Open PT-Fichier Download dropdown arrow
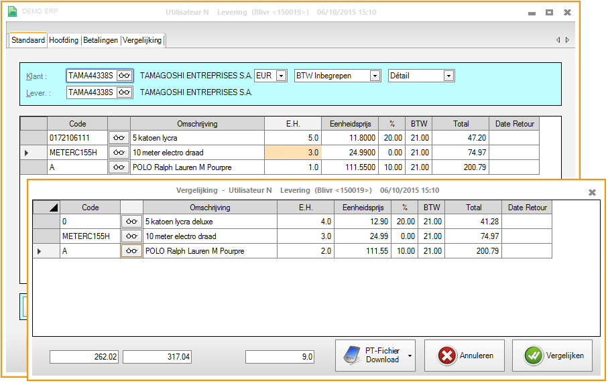 coord(409,355)
